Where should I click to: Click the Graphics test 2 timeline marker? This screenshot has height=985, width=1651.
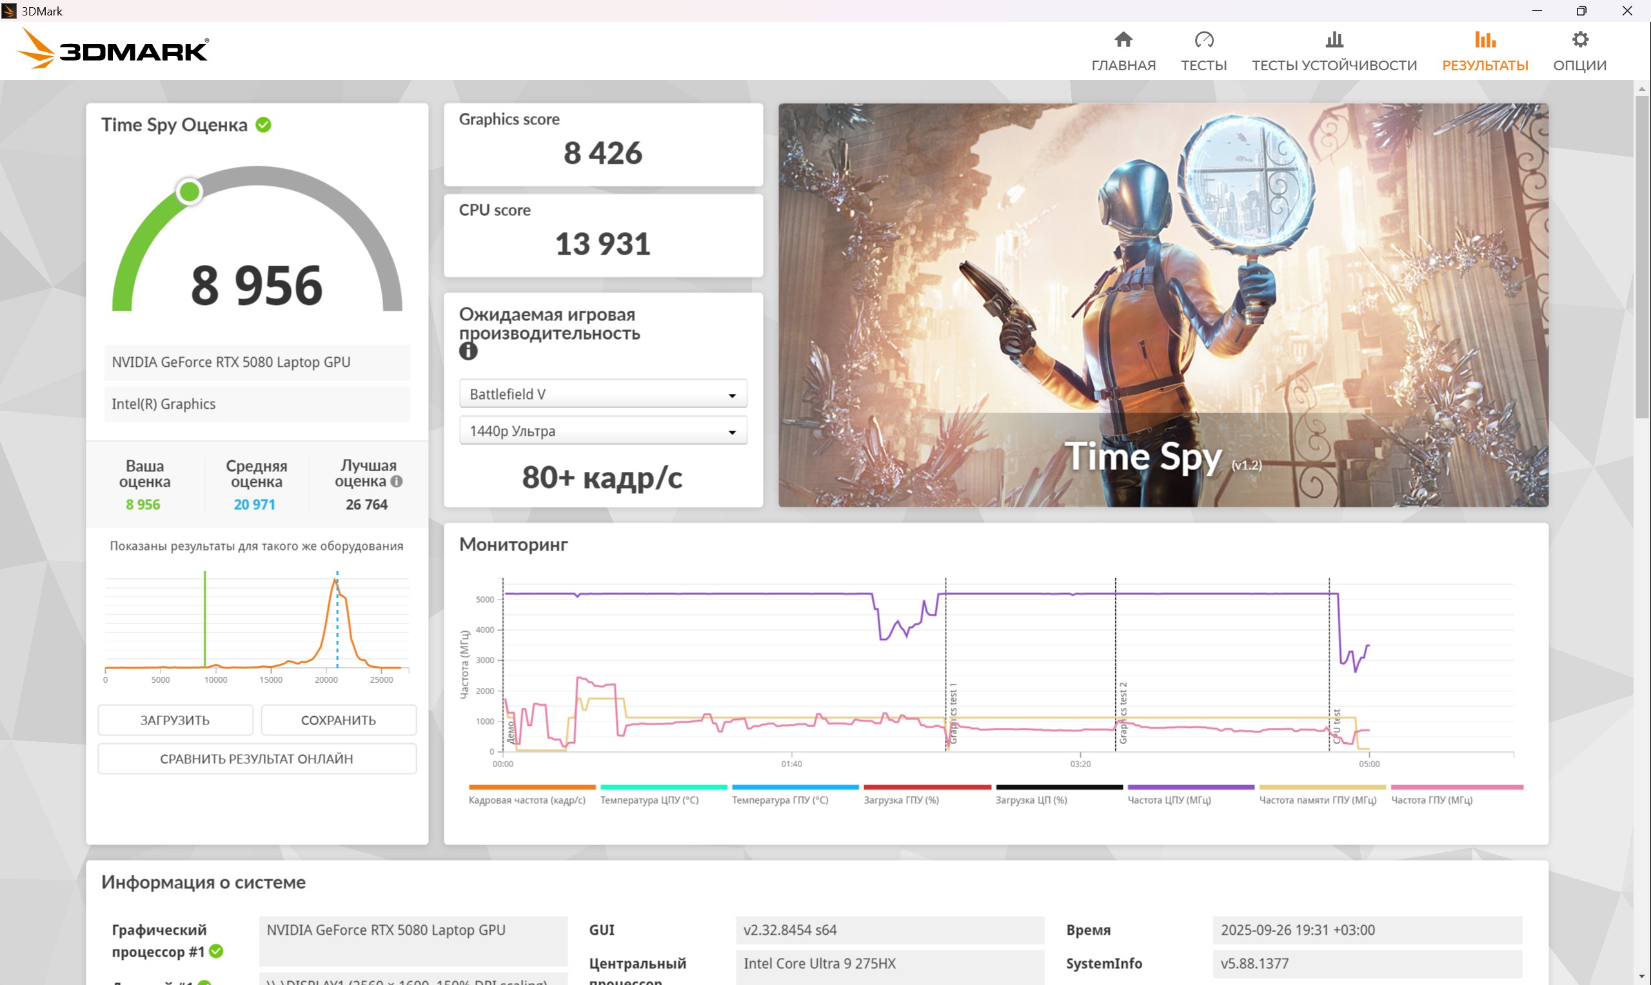coord(1123,713)
